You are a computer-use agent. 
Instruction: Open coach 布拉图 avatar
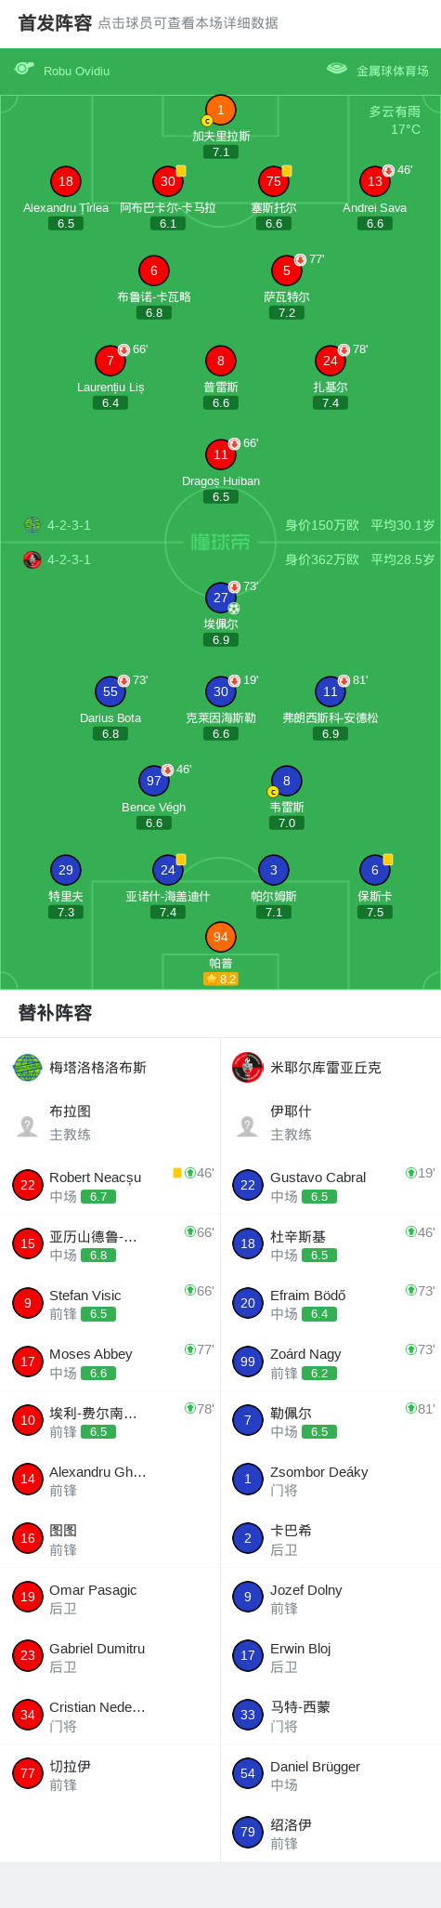[x=27, y=1126]
